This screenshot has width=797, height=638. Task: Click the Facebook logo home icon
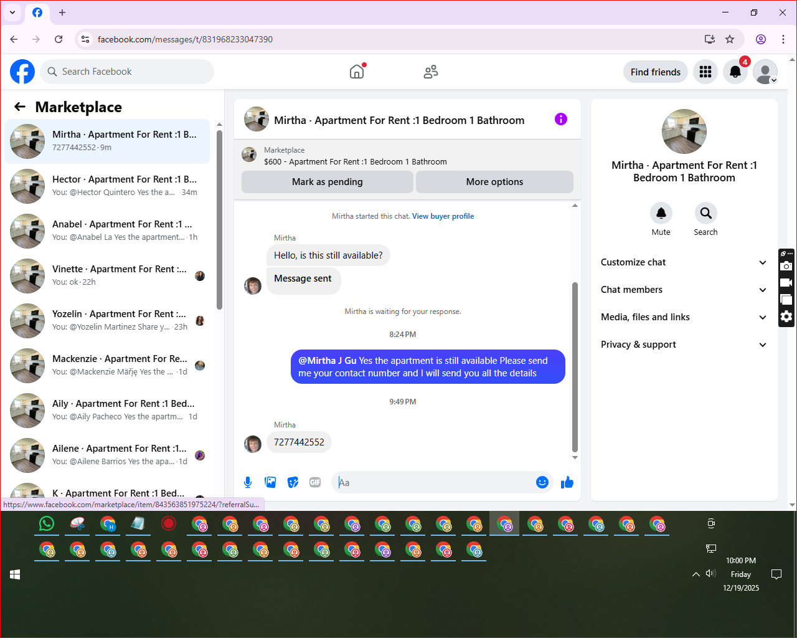pos(22,72)
